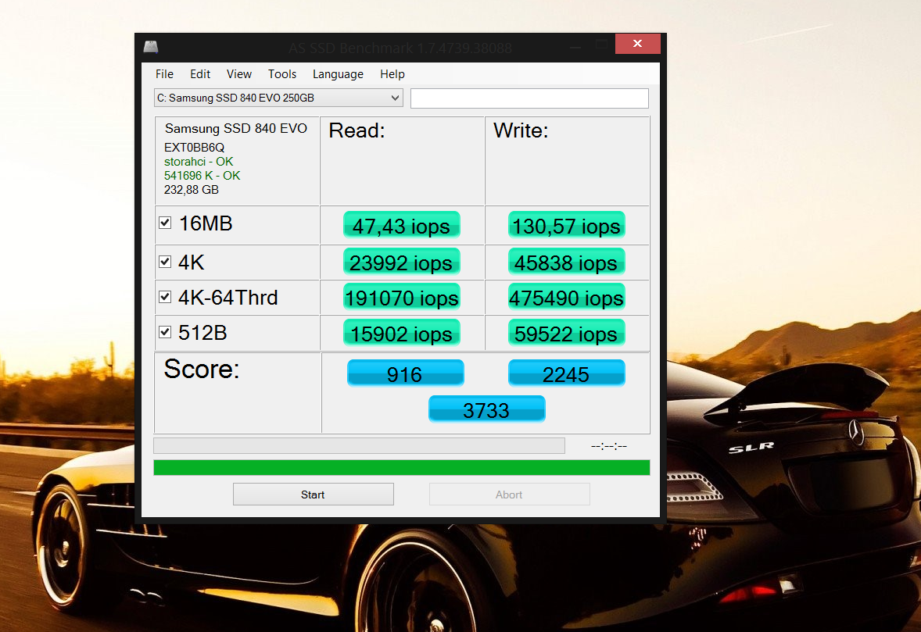The image size is (921, 632).
Task: Click the Read: column header
Action: (357, 130)
